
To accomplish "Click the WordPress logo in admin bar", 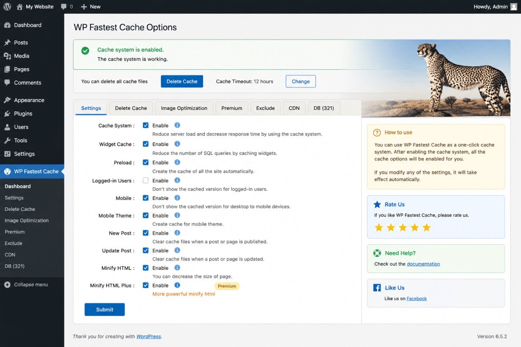I will tap(7, 7).
